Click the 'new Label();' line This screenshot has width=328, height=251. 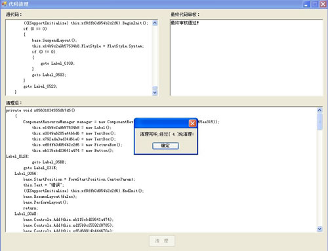[x=72, y=128]
